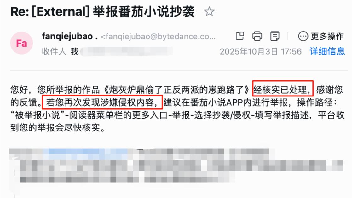Click the 2025年10月3日 17:56 timestamp
This screenshot has height=198, width=352.
point(261,51)
